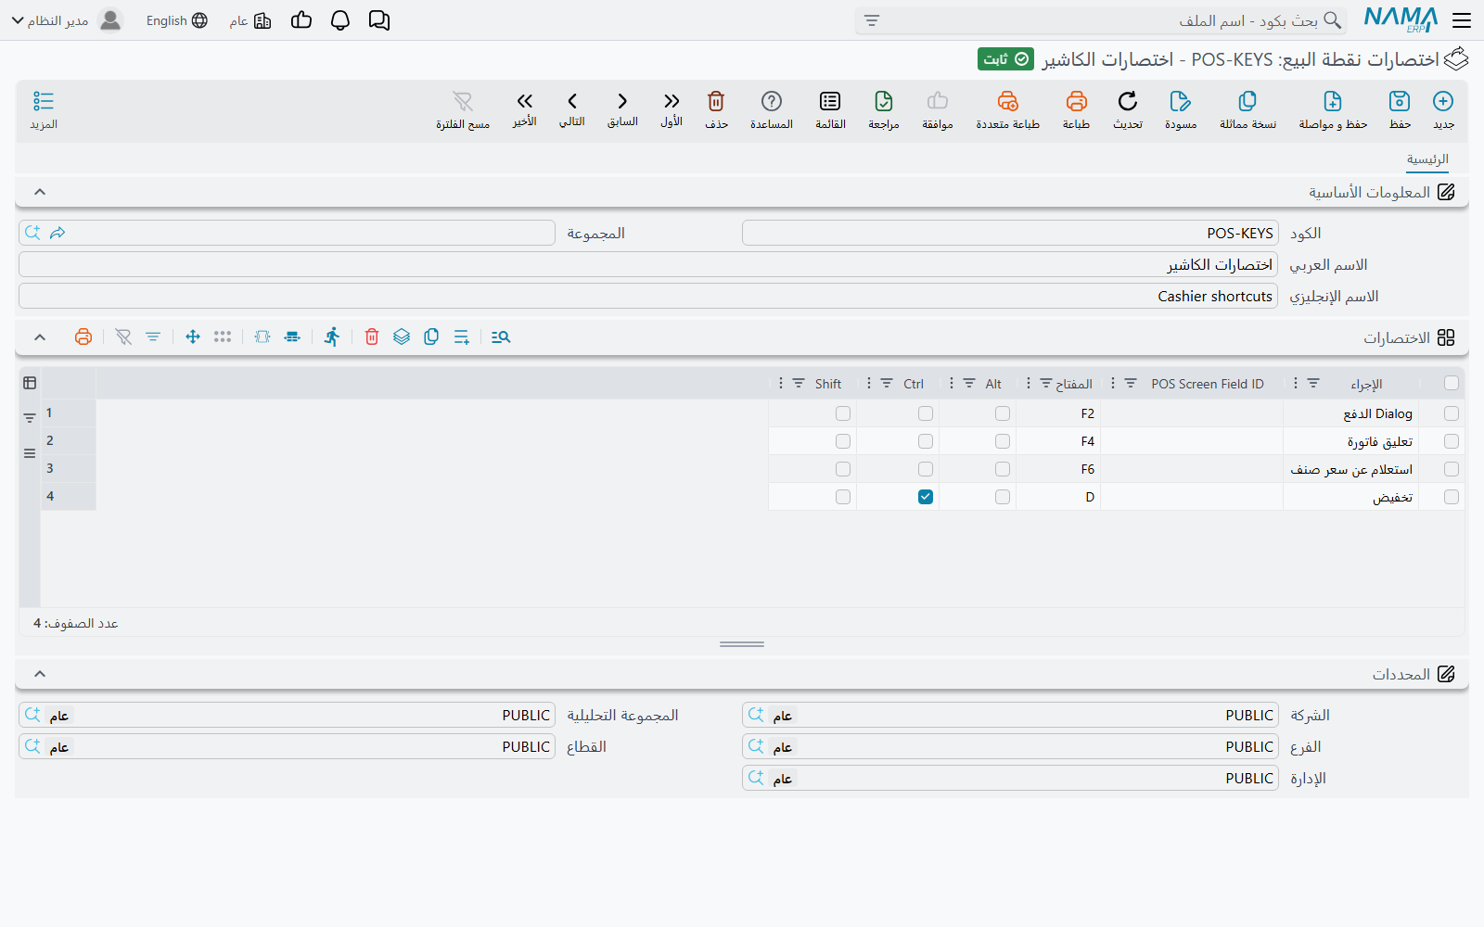1484x927 pixels.
Task: Open Help (المساعدة) from toolbar
Action: click(x=772, y=102)
